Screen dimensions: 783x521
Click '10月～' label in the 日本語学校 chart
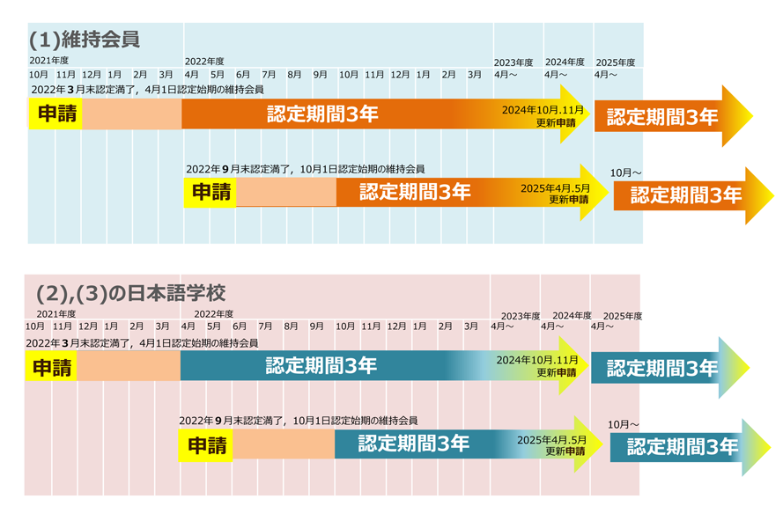tap(624, 425)
